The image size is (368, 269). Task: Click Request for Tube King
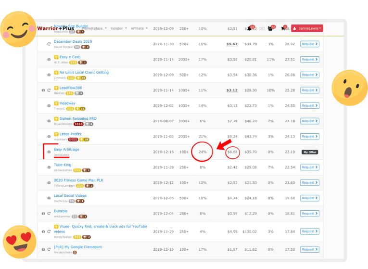[310, 167]
